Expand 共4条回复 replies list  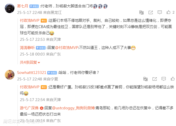[30, 62]
